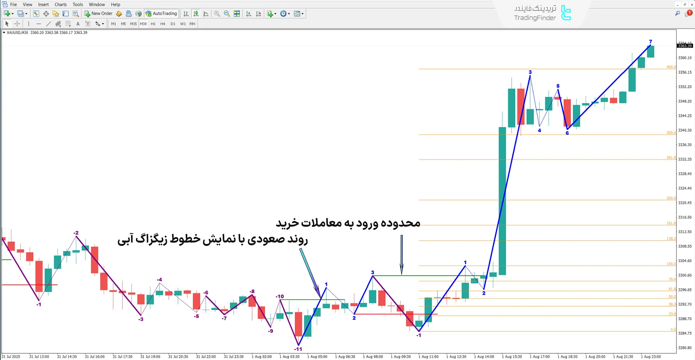Select the bar chart display mode

(x=186, y=13)
